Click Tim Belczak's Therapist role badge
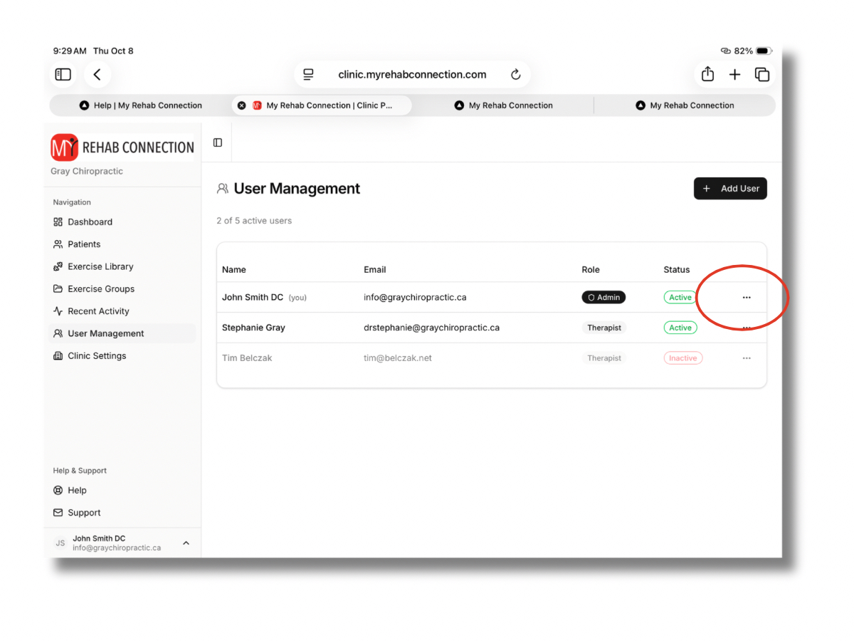Viewport: 854px width, 641px height. (x=604, y=358)
